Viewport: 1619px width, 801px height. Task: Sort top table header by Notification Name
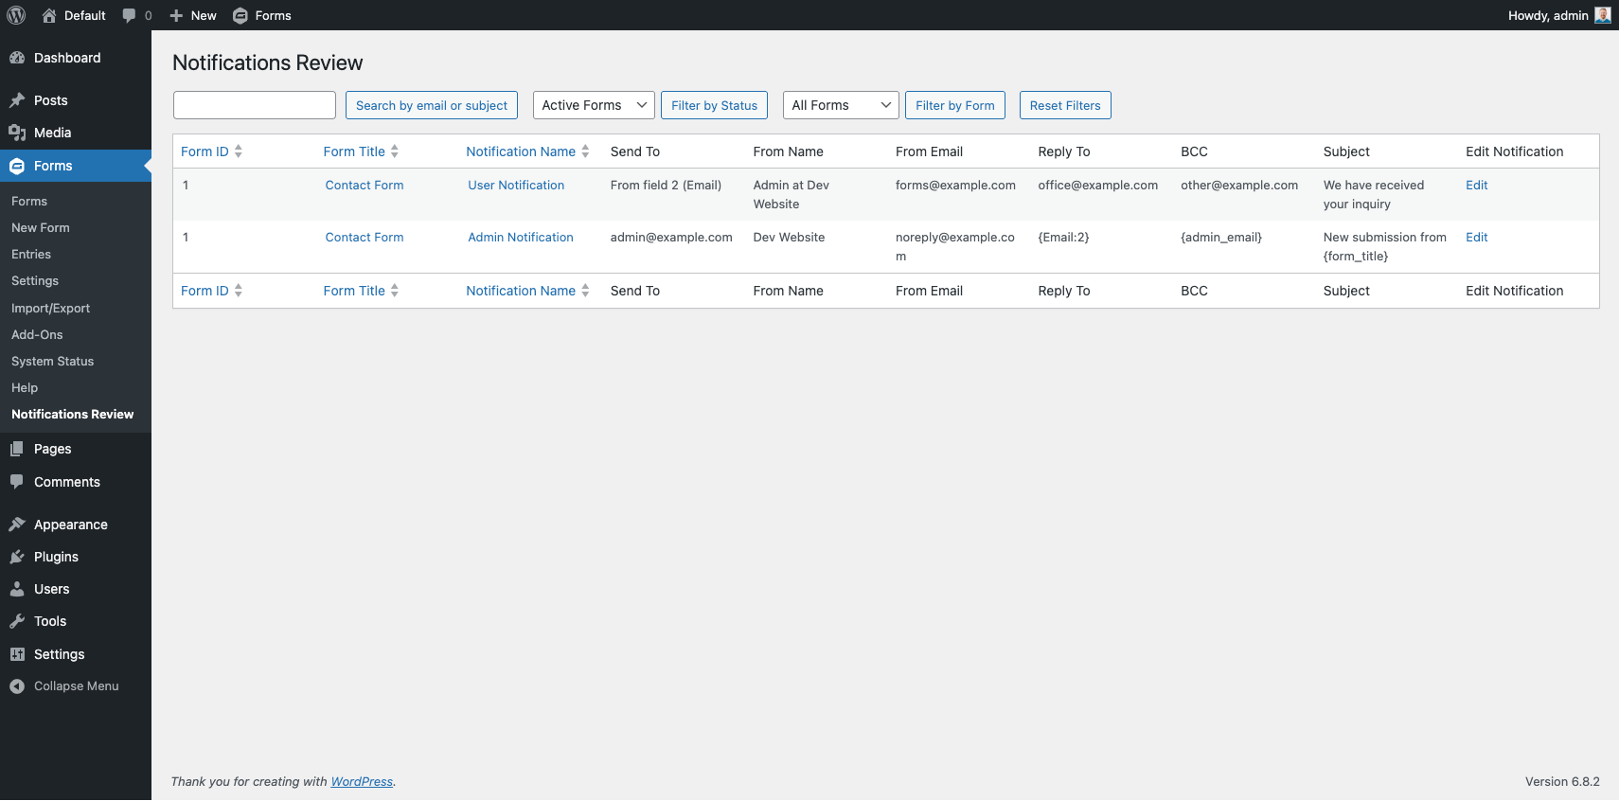coord(521,151)
